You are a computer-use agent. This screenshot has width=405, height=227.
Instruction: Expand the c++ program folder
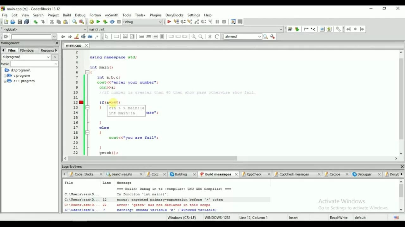click(x=5, y=81)
